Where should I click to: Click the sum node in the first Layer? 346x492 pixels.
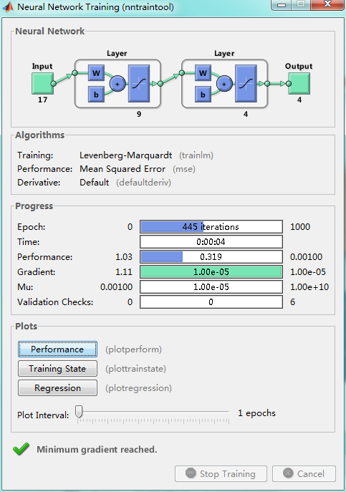click(117, 84)
